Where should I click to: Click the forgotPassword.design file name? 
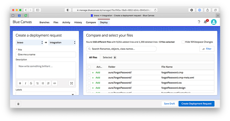[x=173, y=88]
